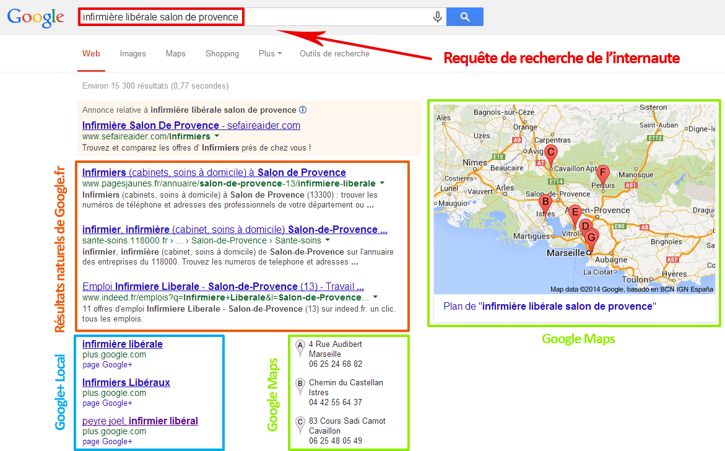
Task: Open the Infirmiers Libéraux Google+ result
Action: [126, 382]
